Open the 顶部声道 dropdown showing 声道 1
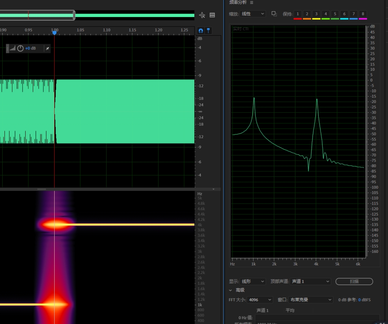The image size is (388, 324). click(310, 281)
